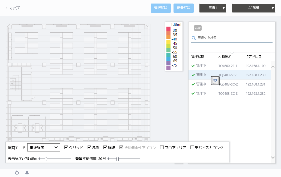
Task: Sort by 機器名 column header
Action: (x=226, y=57)
